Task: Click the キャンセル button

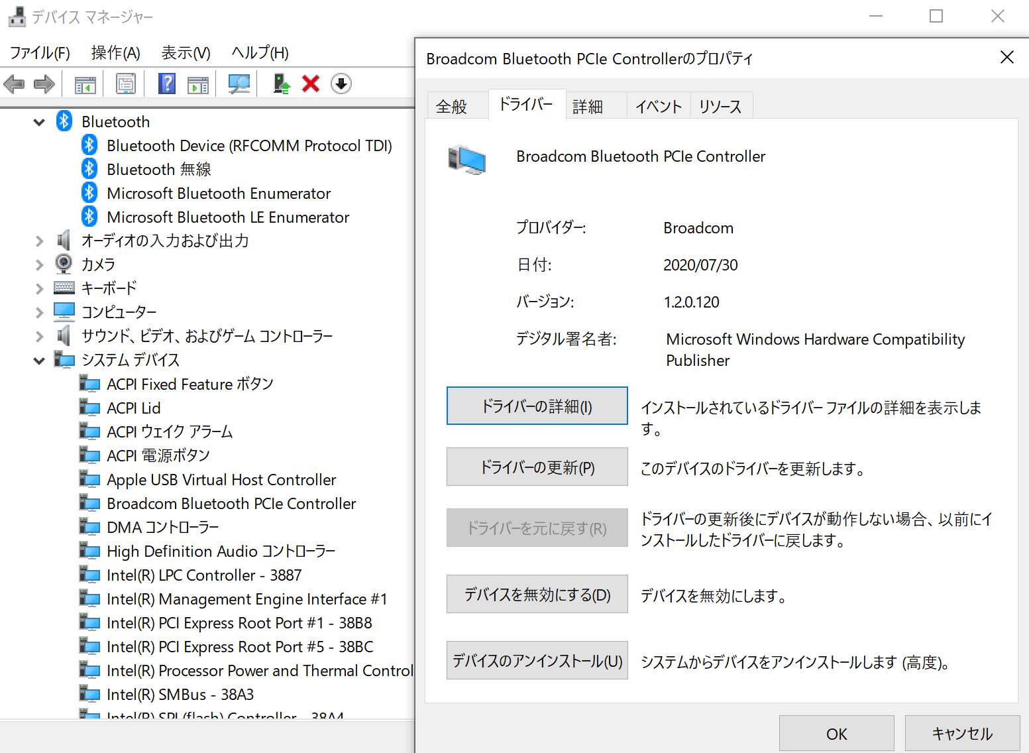Action: click(x=963, y=734)
